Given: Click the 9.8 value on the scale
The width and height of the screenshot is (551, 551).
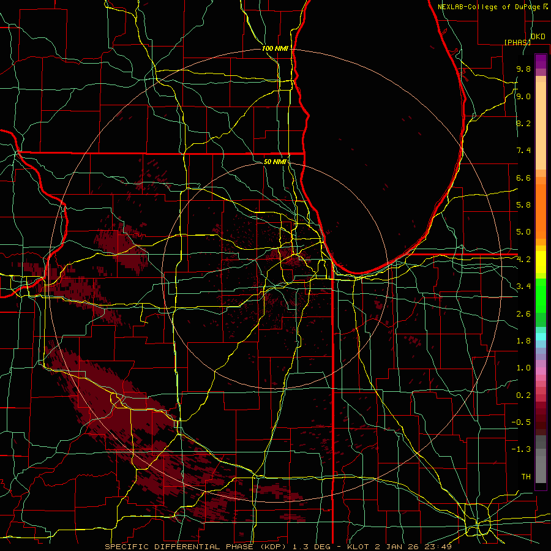Looking at the screenshot, I should point(523,69).
